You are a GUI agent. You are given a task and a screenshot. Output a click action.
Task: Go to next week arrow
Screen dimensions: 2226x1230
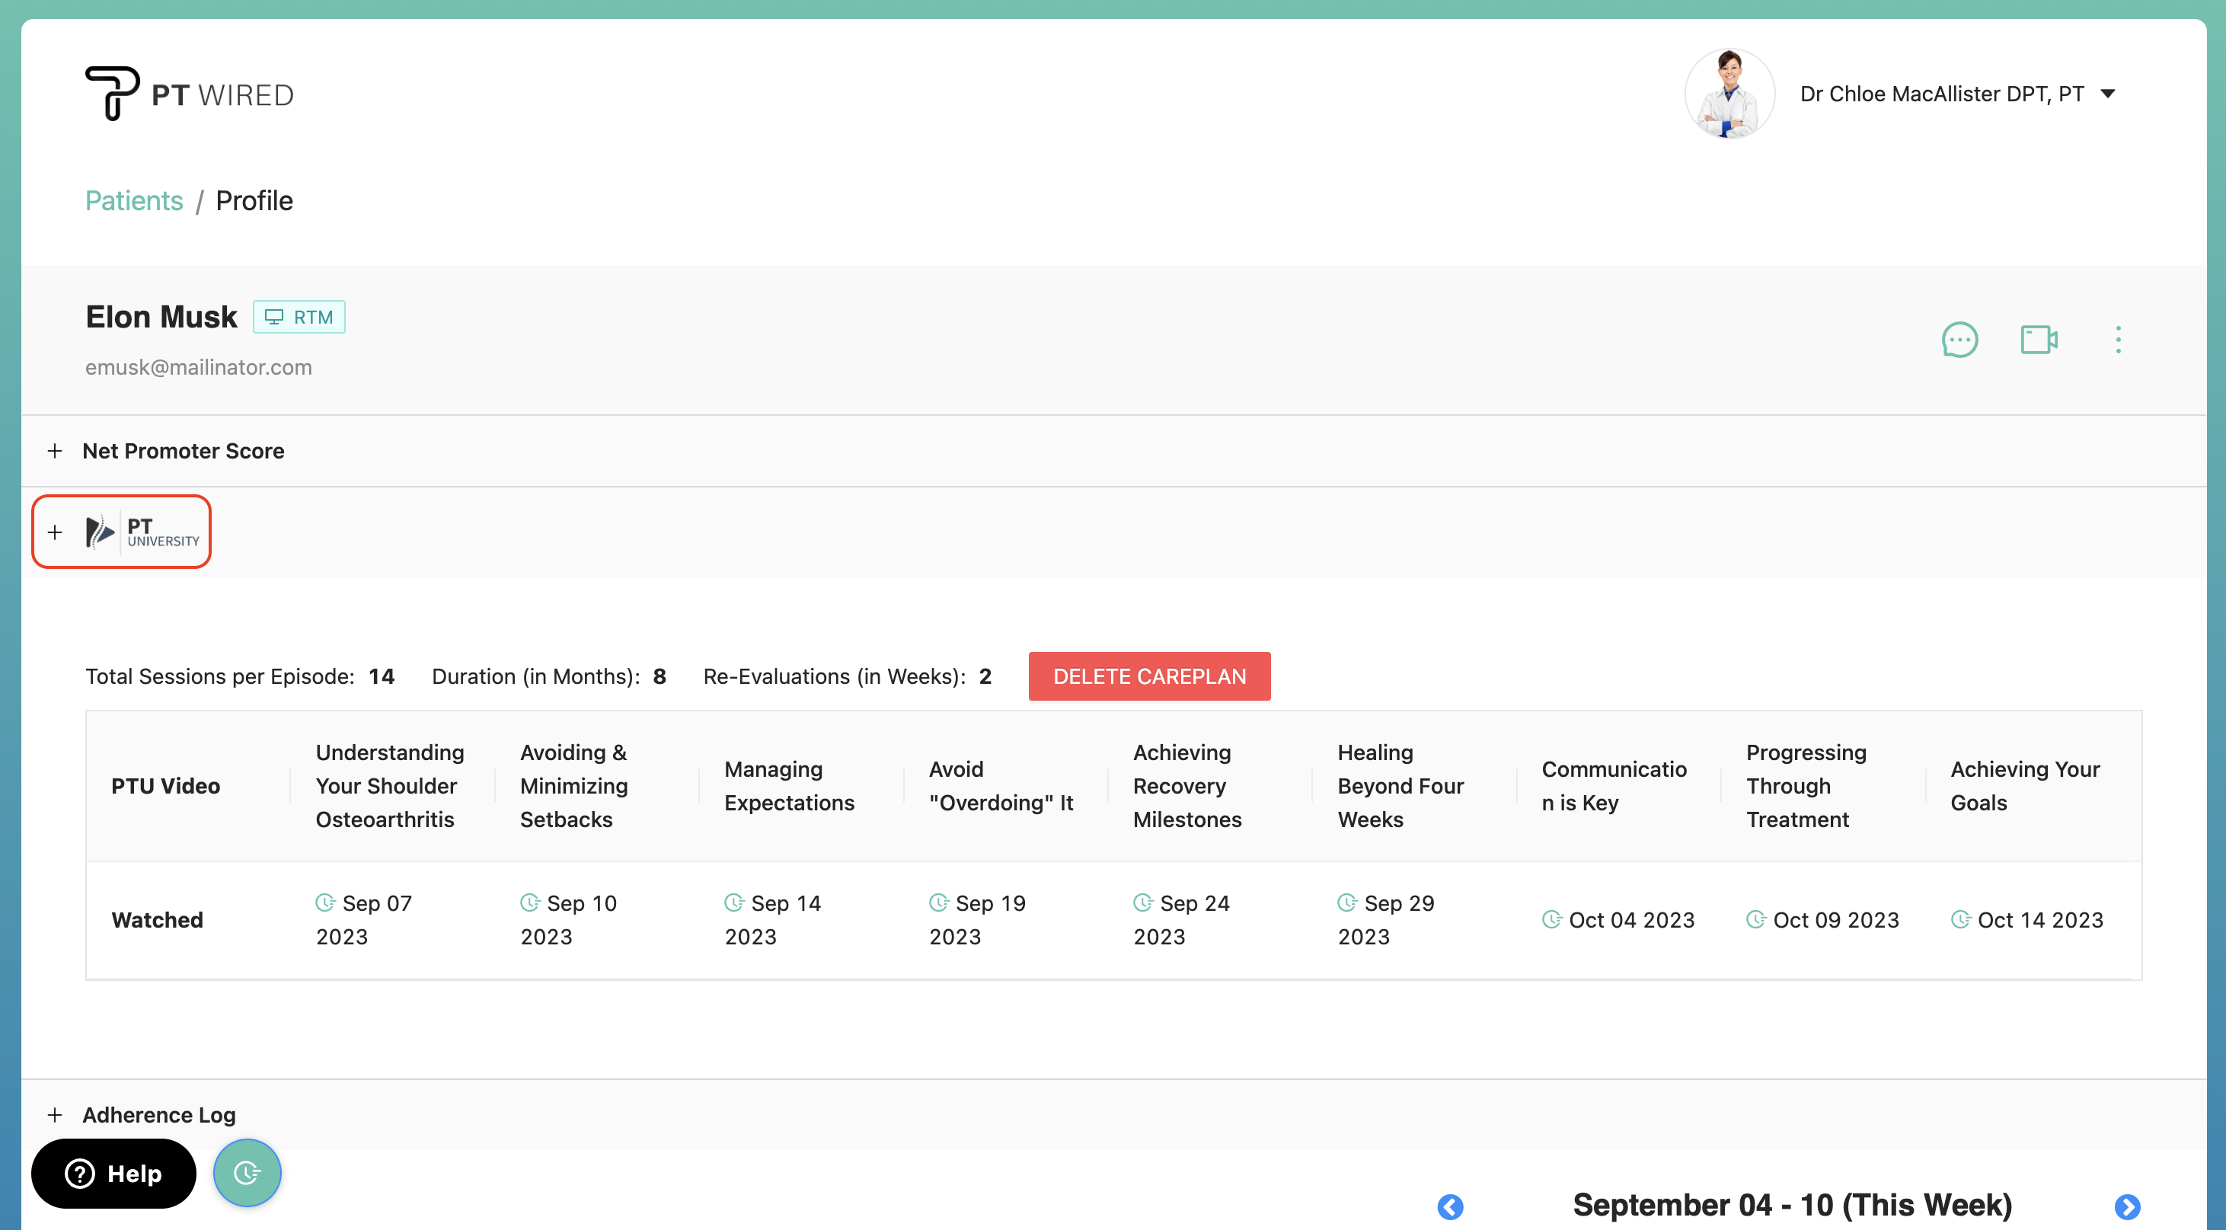(2127, 1206)
